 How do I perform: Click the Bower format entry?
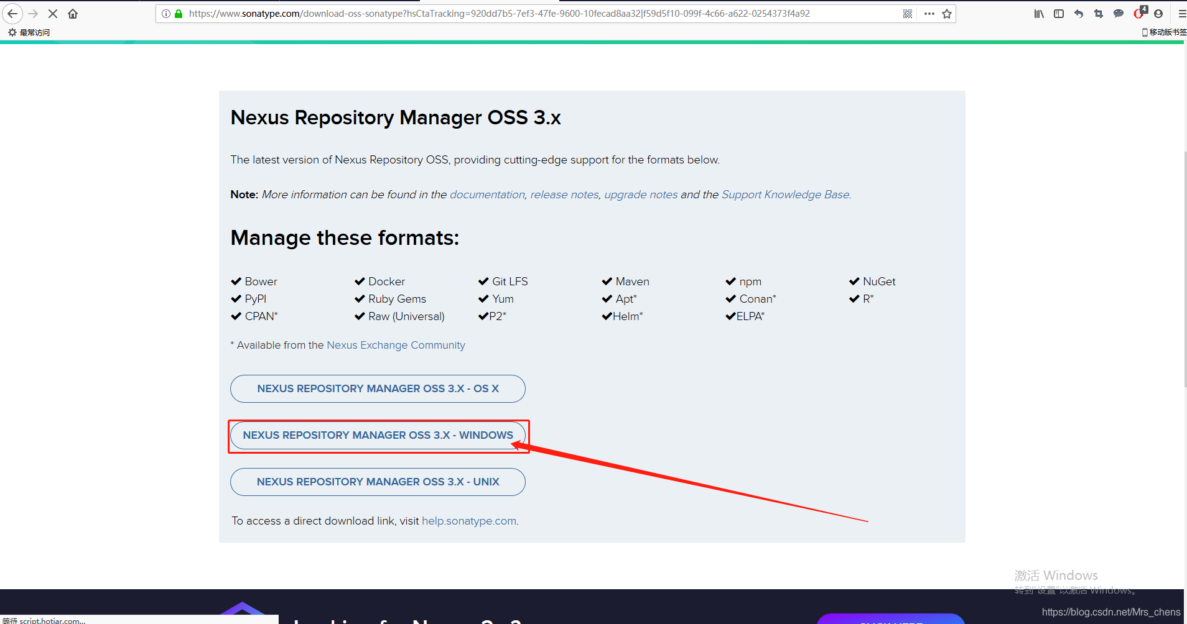tap(254, 282)
